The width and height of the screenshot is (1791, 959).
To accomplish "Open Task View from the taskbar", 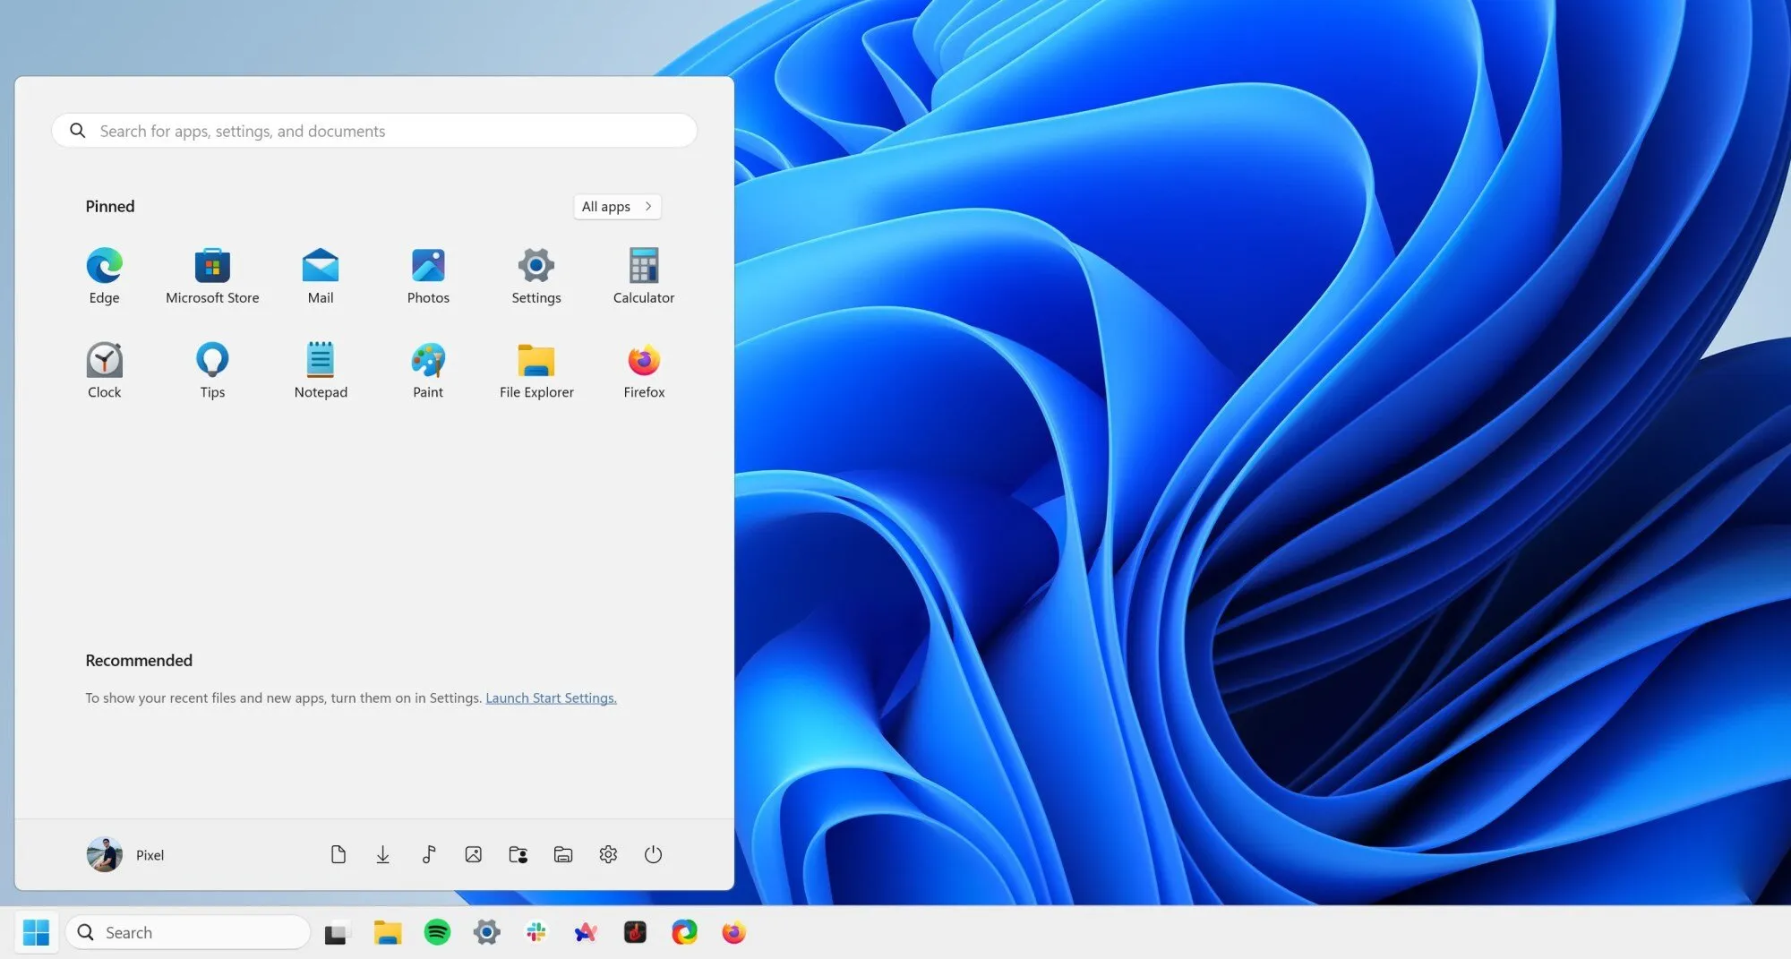I will 336,932.
